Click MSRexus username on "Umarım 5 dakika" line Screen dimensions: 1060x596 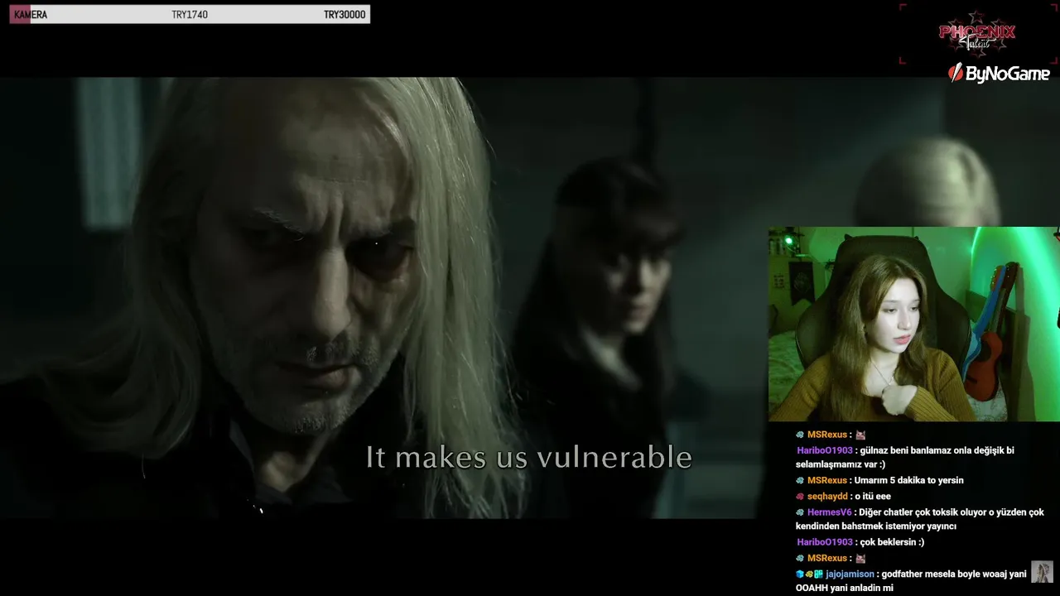(x=827, y=480)
